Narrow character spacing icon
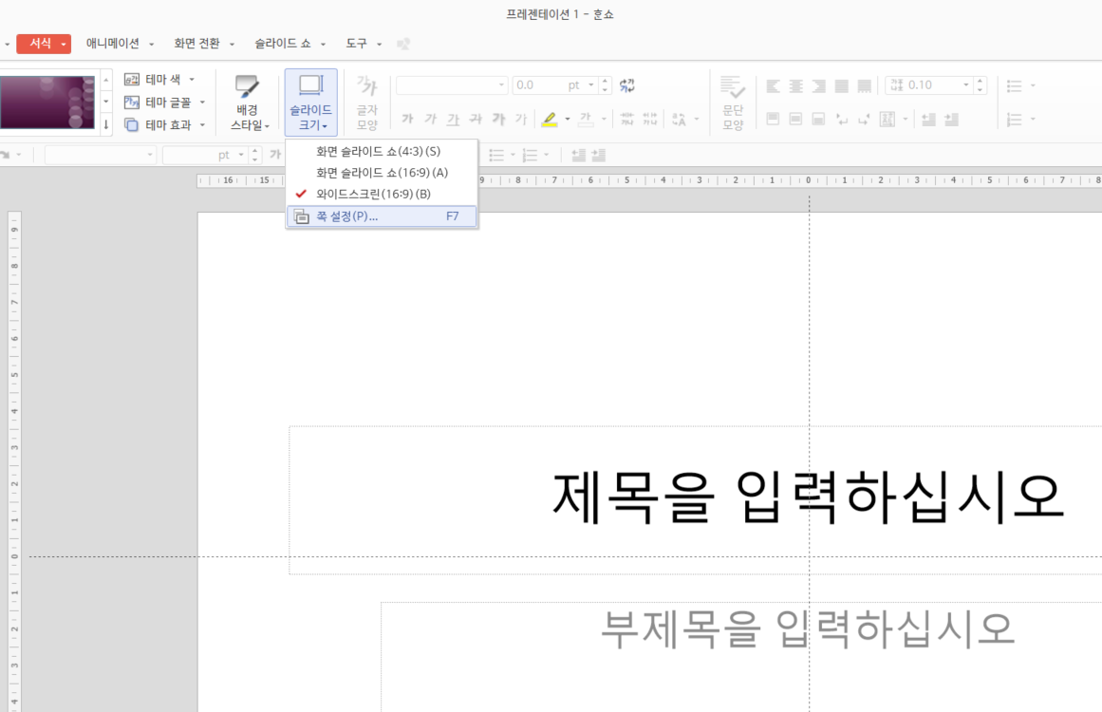 pos(626,120)
